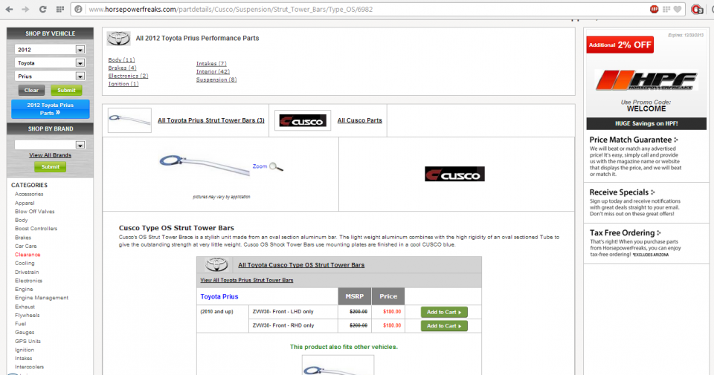This screenshot has width=714, height=375.
Task: Click All Toyota Prius Strut Tower Bars link
Action: [210, 120]
